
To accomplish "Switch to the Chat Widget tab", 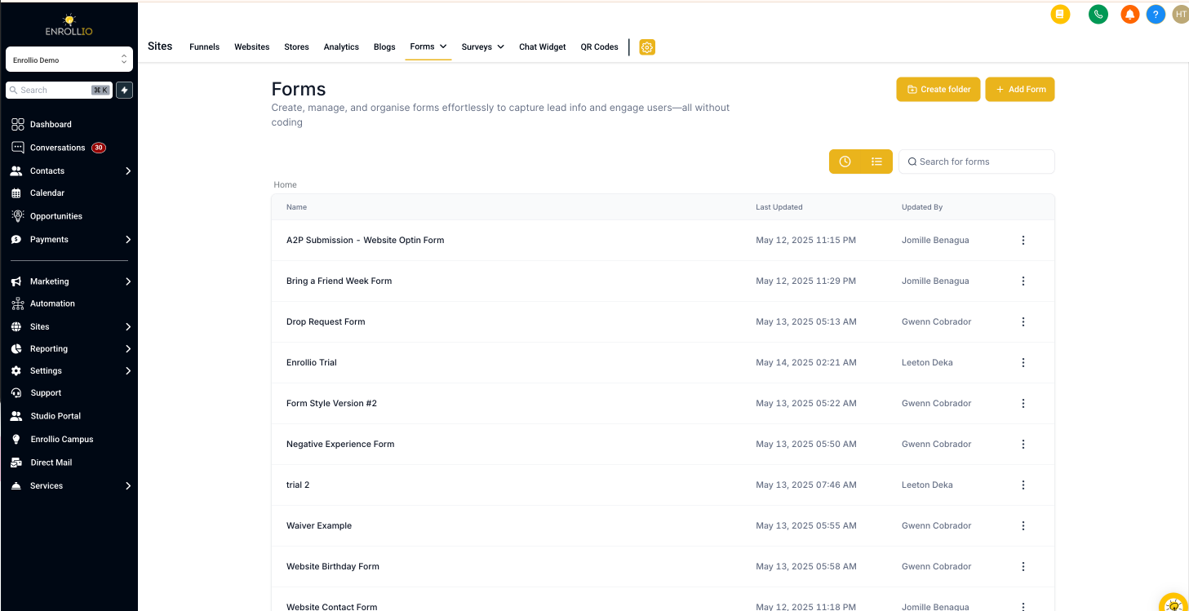I will coord(543,46).
